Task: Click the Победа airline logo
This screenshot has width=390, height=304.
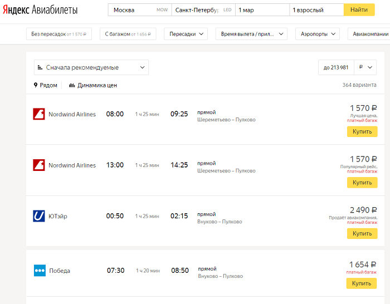Action: coord(40,271)
